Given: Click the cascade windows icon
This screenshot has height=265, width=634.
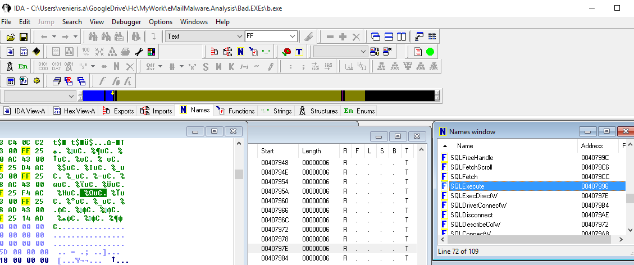Looking at the screenshot, I should click(x=56, y=81).
